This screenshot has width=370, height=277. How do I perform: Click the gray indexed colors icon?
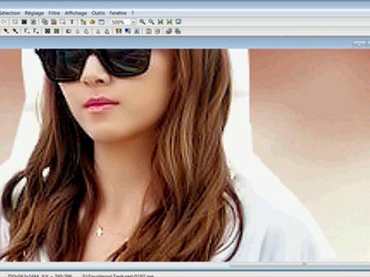coord(34,22)
